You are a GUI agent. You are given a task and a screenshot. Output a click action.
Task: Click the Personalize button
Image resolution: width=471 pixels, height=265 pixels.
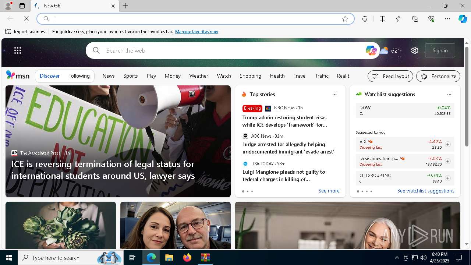tap(438, 76)
